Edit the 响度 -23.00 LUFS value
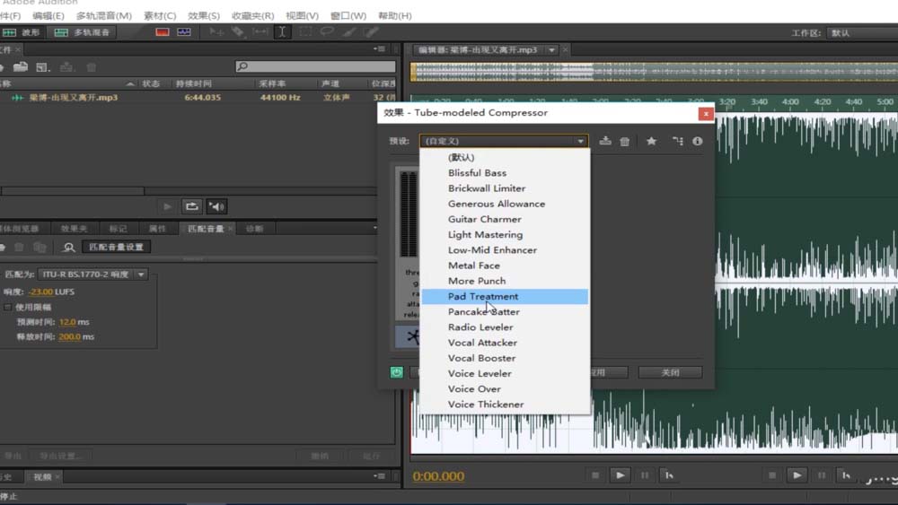This screenshot has width=898, height=505. 40,292
